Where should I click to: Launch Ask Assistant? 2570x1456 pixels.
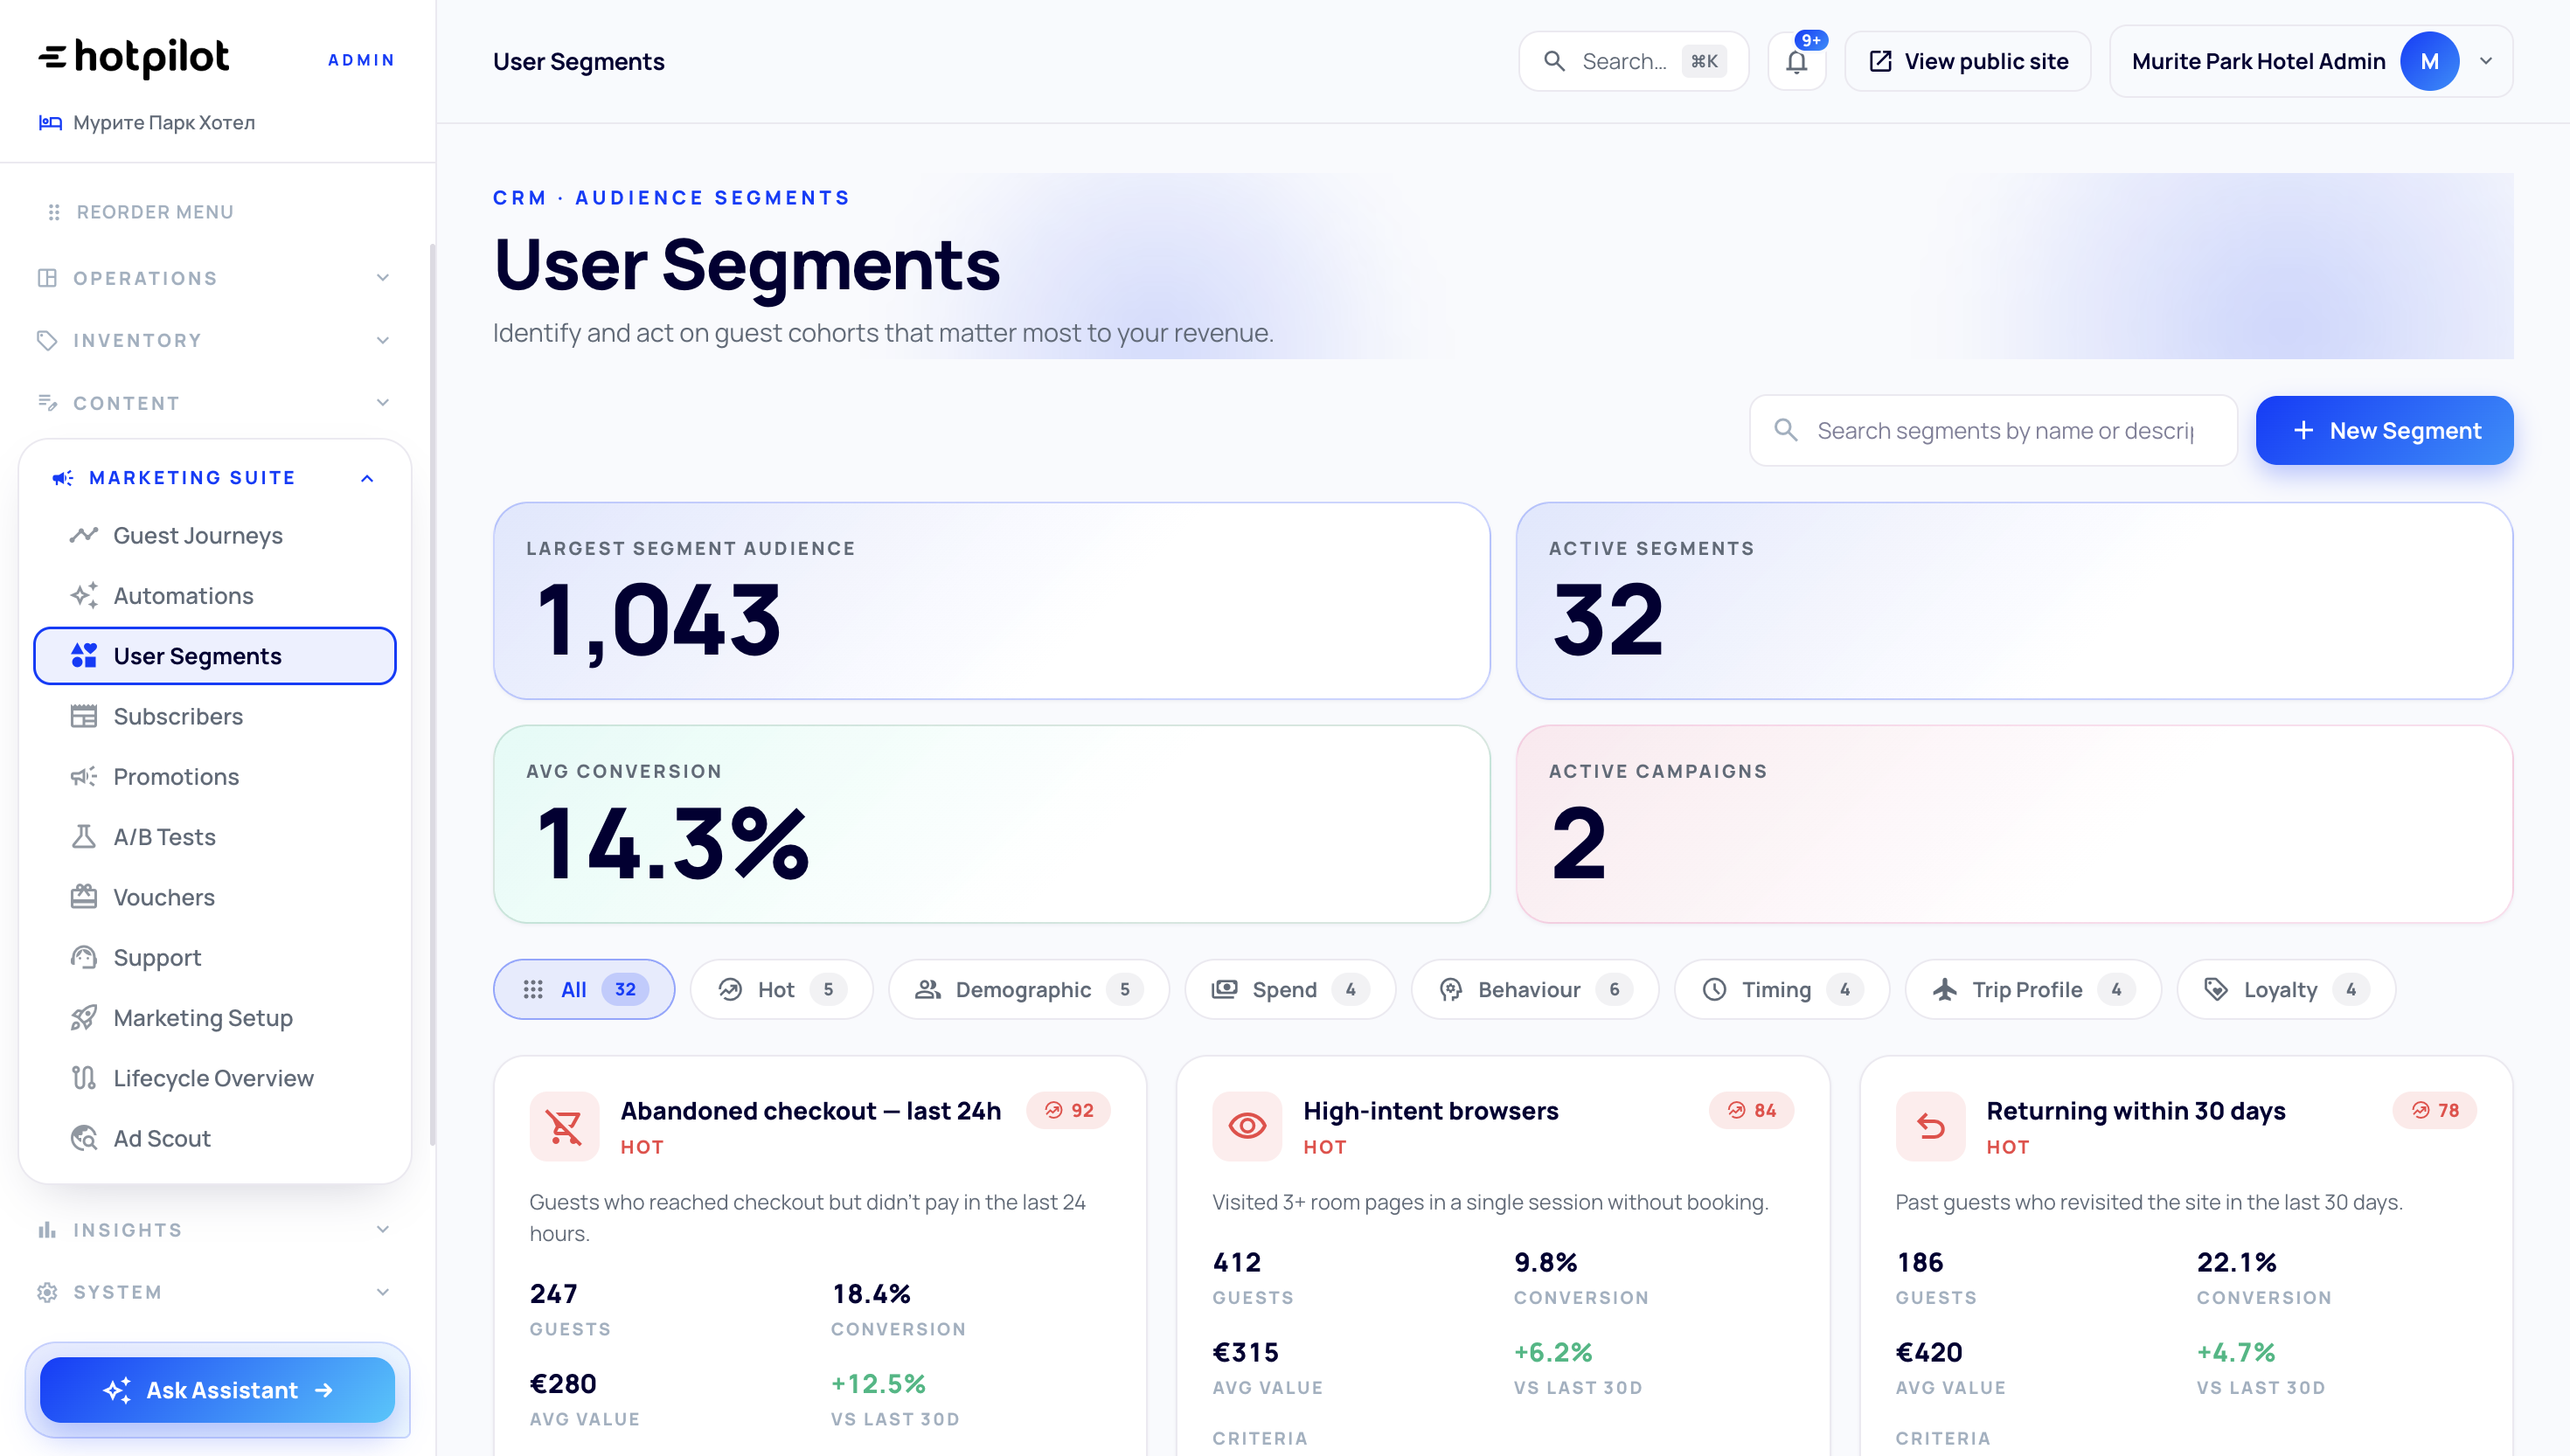point(217,1389)
